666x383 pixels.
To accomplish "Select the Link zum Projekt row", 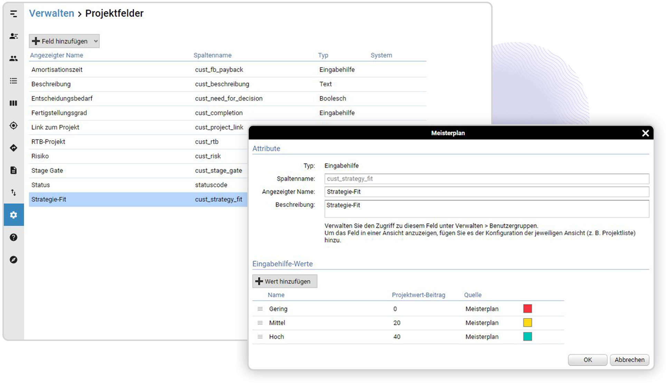I will 138,127.
